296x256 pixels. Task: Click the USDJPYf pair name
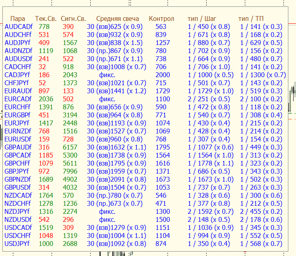tap(17, 244)
